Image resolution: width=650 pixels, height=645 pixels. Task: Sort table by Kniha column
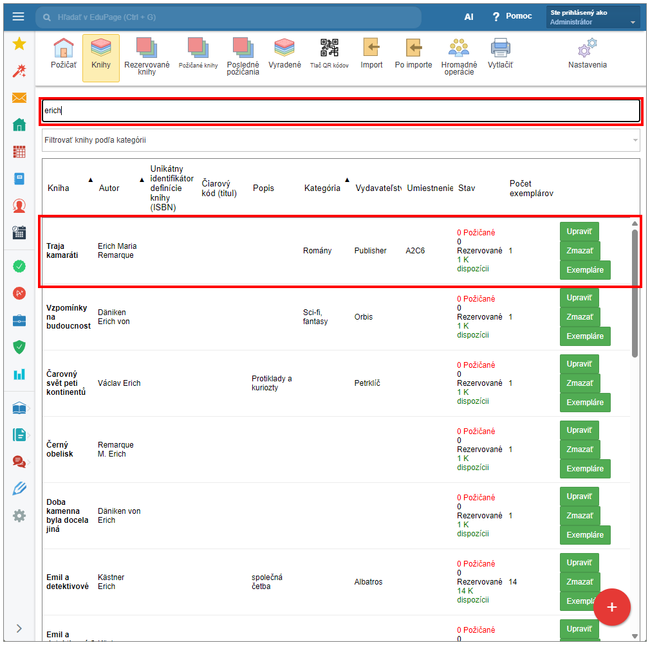pos(59,188)
